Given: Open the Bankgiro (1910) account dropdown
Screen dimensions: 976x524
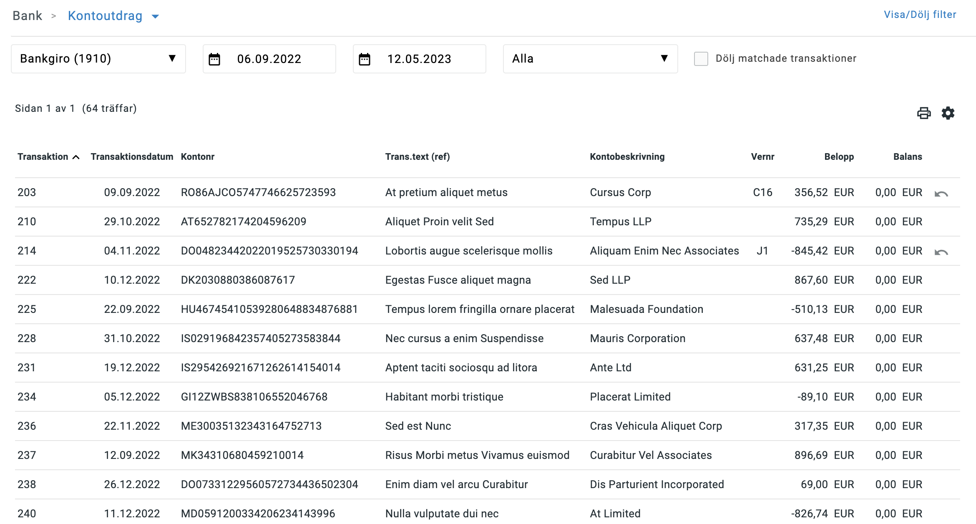Looking at the screenshot, I should [98, 59].
